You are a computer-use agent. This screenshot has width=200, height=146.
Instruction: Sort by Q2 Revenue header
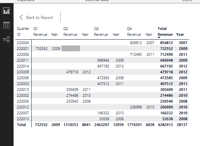click(70, 34)
